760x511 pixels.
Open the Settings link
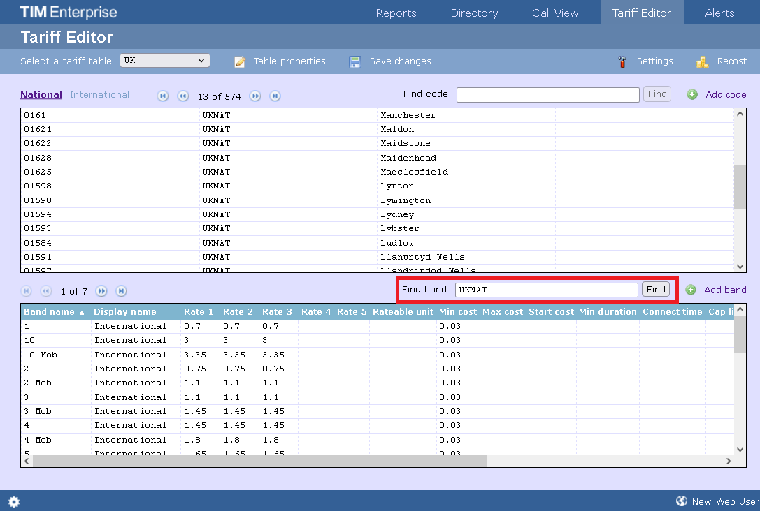click(655, 61)
